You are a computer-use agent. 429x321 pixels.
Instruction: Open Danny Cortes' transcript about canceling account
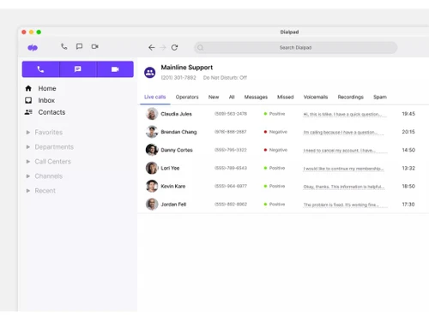(x=346, y=151)
